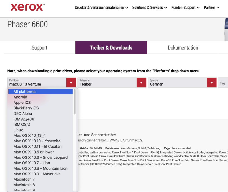Choose Android from platform list

40,97
